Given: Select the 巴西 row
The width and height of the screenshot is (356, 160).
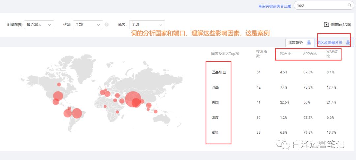Looking at the screenshot, I should point(274,87).
